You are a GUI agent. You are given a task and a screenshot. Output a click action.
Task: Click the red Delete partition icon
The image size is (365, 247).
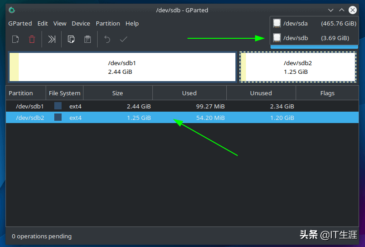pyautogui.click(x=32, y=40)
